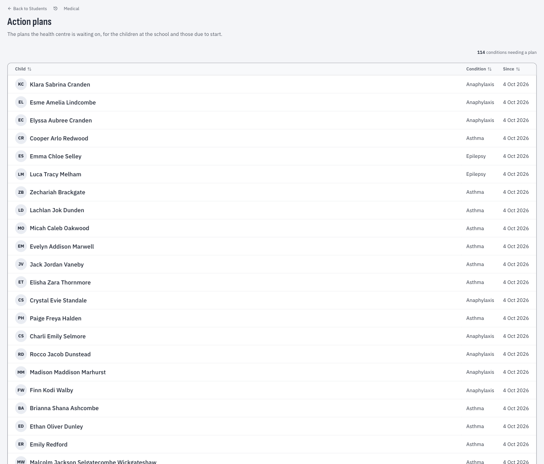
Task: Click the sort arrows next to Since
Action: pyautogui.click(x=518, y=69)
